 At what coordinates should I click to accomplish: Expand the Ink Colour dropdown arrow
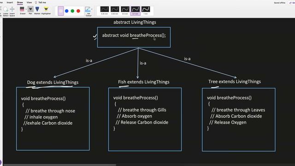point(92,9)
